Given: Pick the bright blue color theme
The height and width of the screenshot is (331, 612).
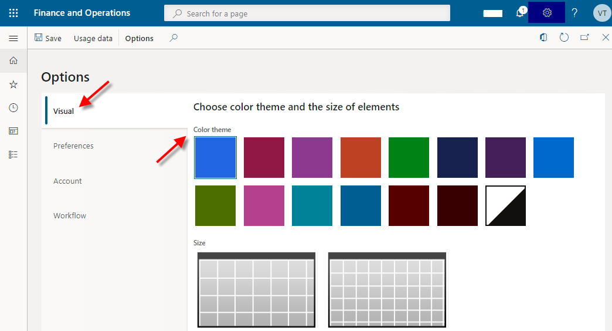Looking at the screenshot, I should click(x=216, y=157).
